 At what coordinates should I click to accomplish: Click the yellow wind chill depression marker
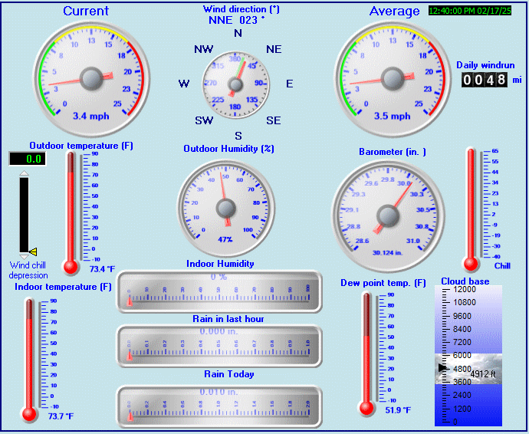[x=32, y=251]
